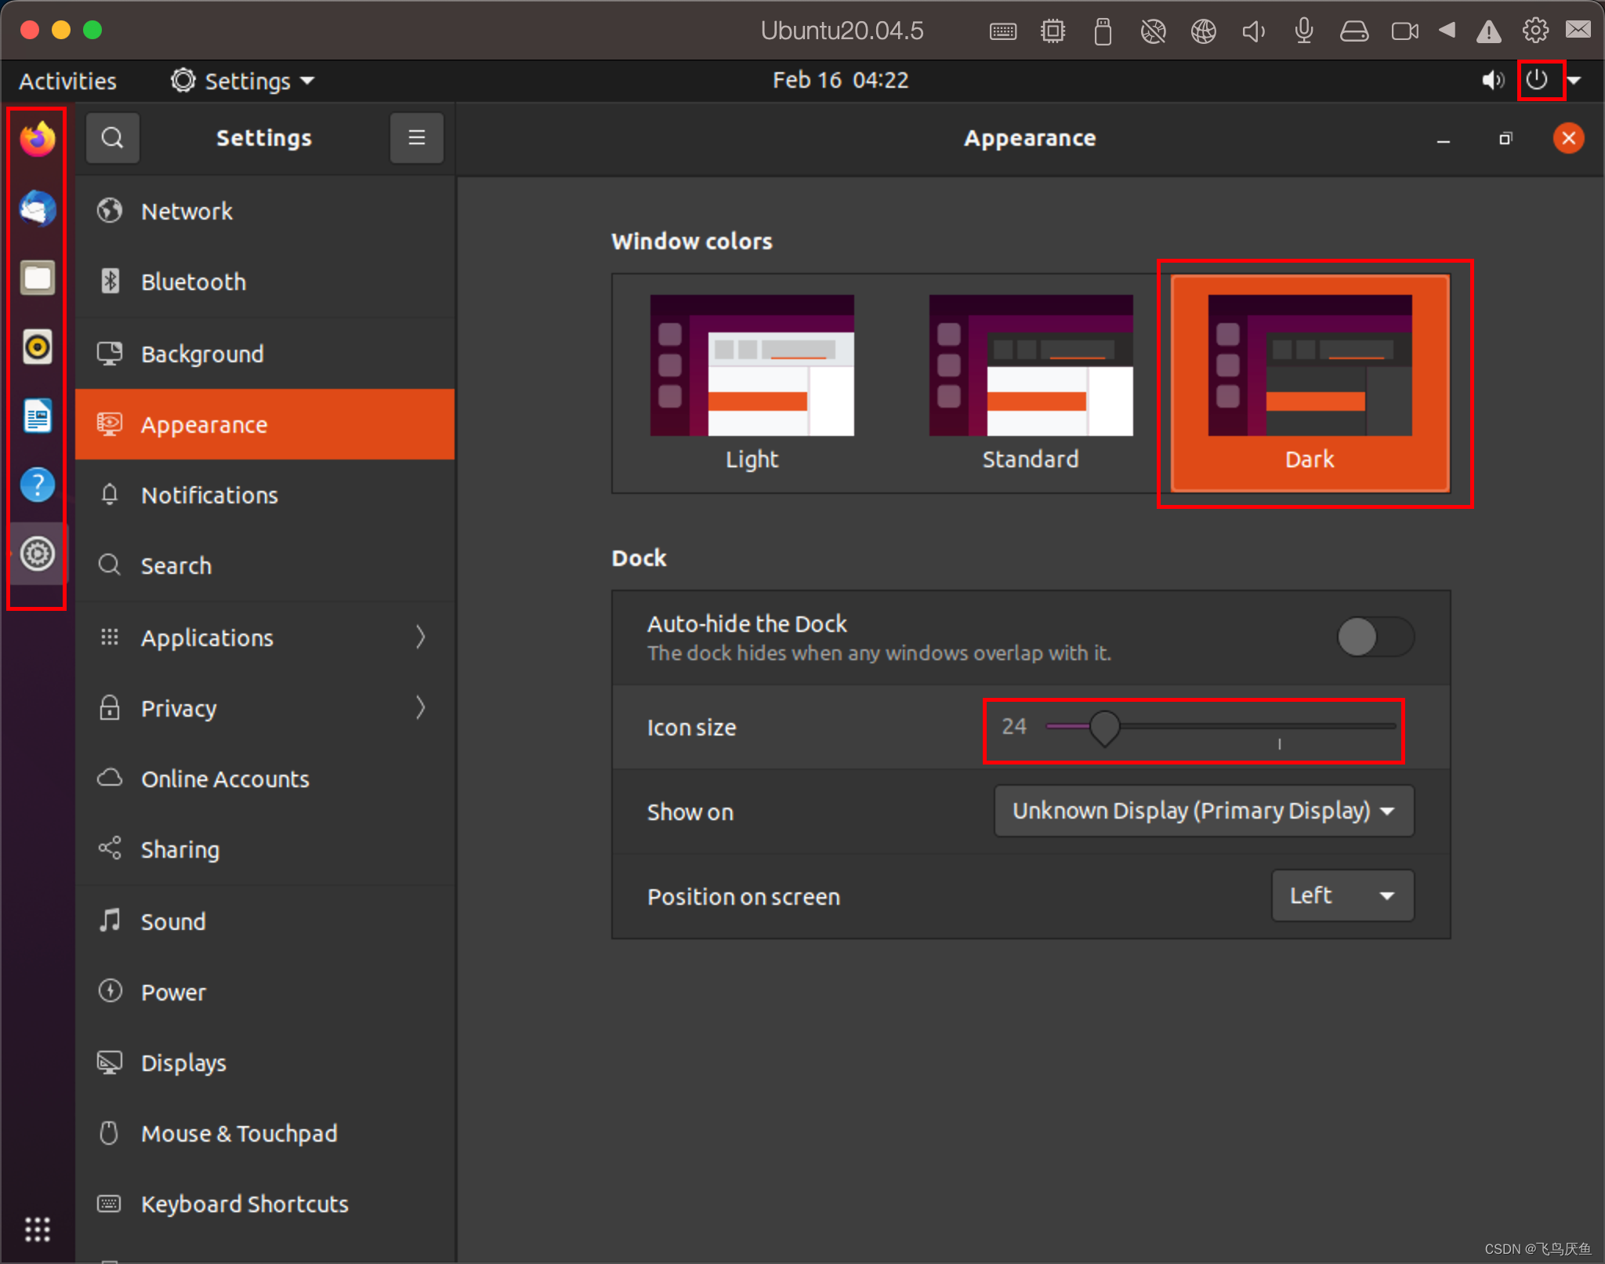Click the Settings gear in the dock

pos(37,554)
